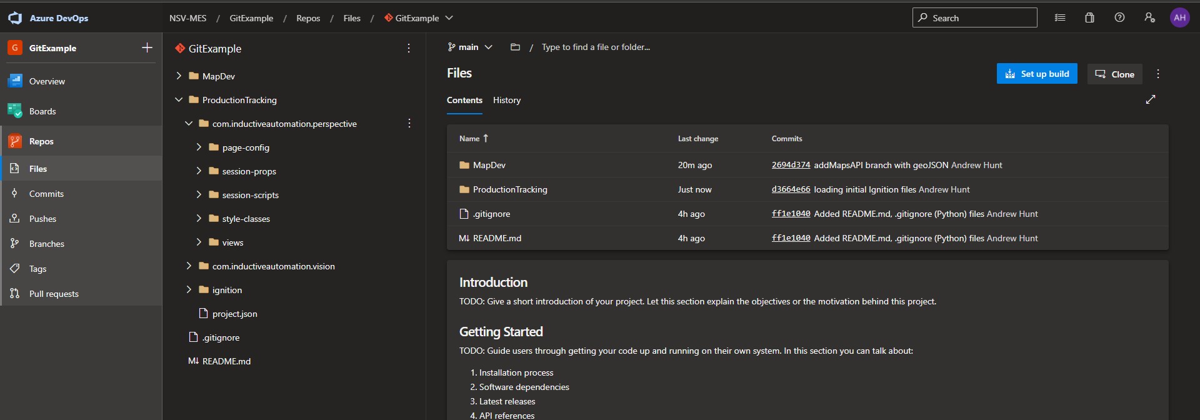The width and height of the screenshot is (1200, 420).
Task: Expand the ignition folder
Action: (189, 289)
